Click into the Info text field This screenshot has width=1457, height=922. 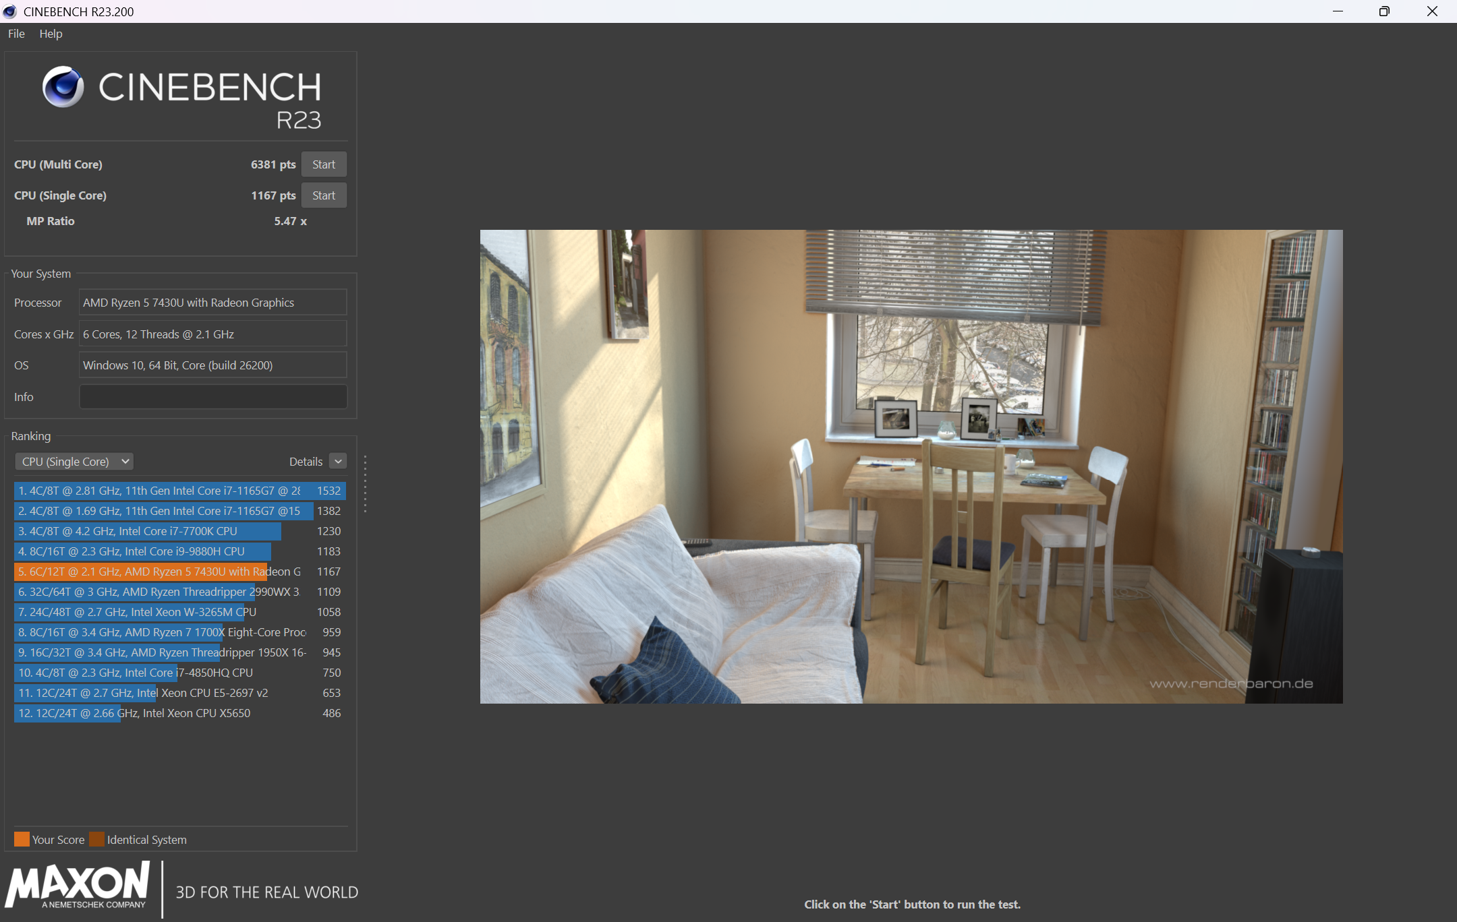213,397
